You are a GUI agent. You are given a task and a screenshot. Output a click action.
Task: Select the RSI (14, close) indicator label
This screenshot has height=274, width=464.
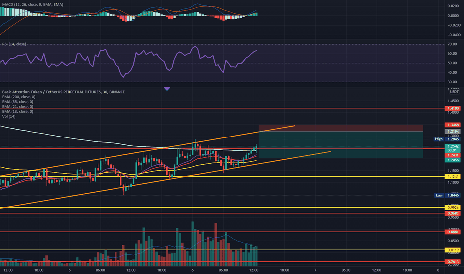[14, 44]
